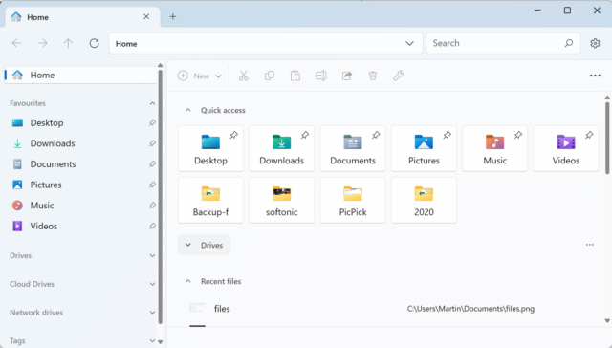Select the Home tab
Screen dimensions: 612x348
click(82, 17)
